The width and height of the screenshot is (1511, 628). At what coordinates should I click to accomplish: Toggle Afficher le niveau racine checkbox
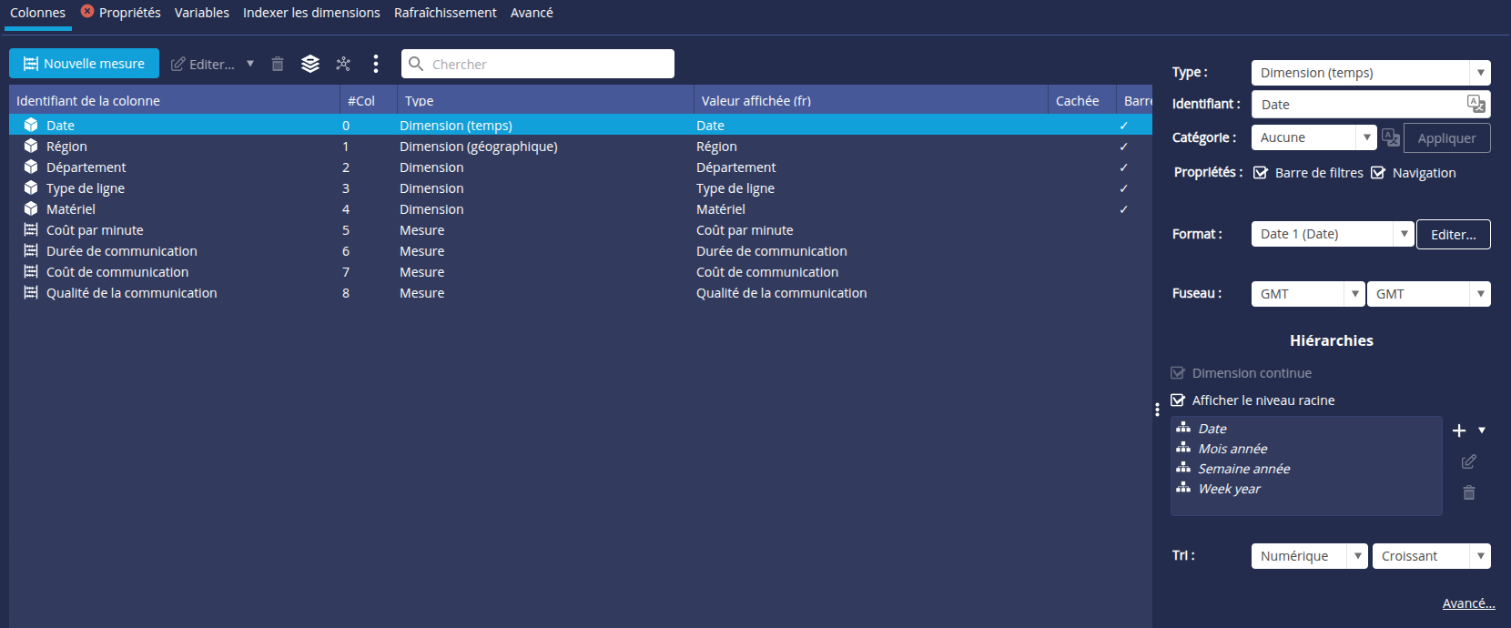coord(1178,400)
